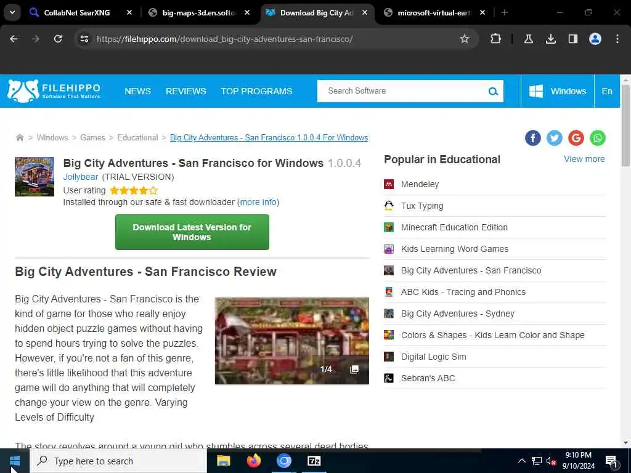Reload the page
Screen dimensions: 631x473
click(x=58, y=39)
